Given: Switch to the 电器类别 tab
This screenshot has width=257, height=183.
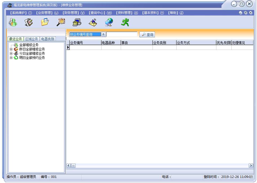Looking at the screenshot, I should (x=48, y=39).
